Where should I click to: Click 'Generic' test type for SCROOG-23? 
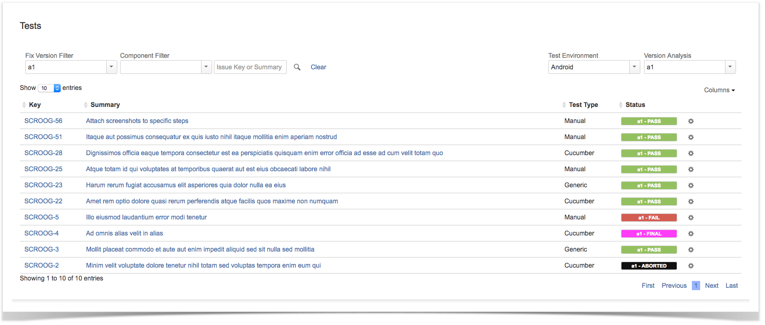[576, 185]
